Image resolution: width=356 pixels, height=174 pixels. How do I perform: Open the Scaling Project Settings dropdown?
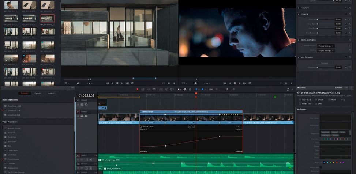click(x=326, y=50)
